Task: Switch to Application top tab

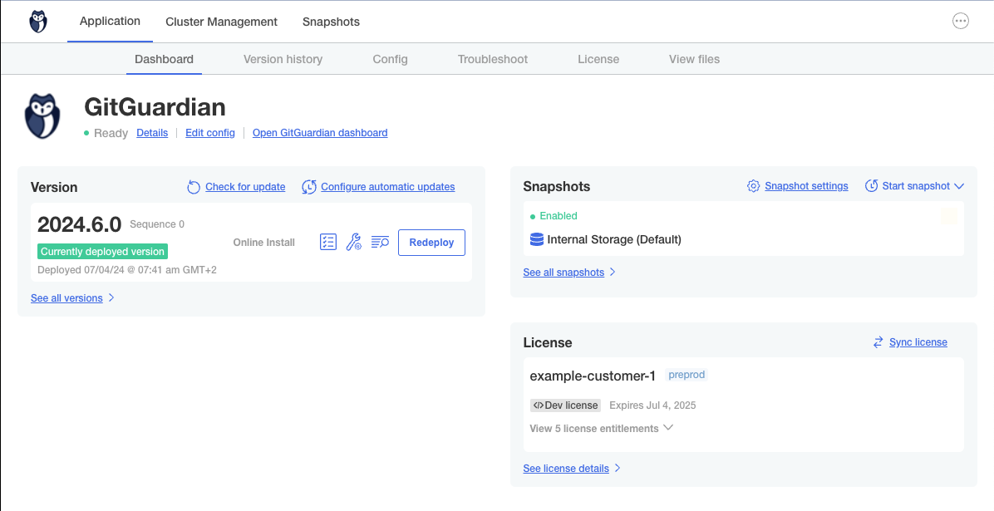Action: click(x=110, y=21)
